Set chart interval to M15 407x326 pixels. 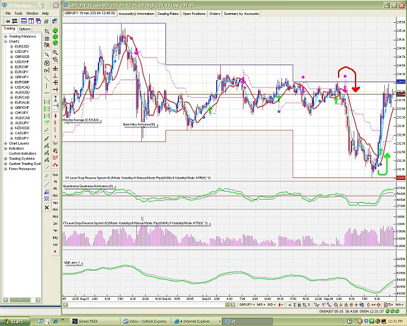(x=55, y=203)
